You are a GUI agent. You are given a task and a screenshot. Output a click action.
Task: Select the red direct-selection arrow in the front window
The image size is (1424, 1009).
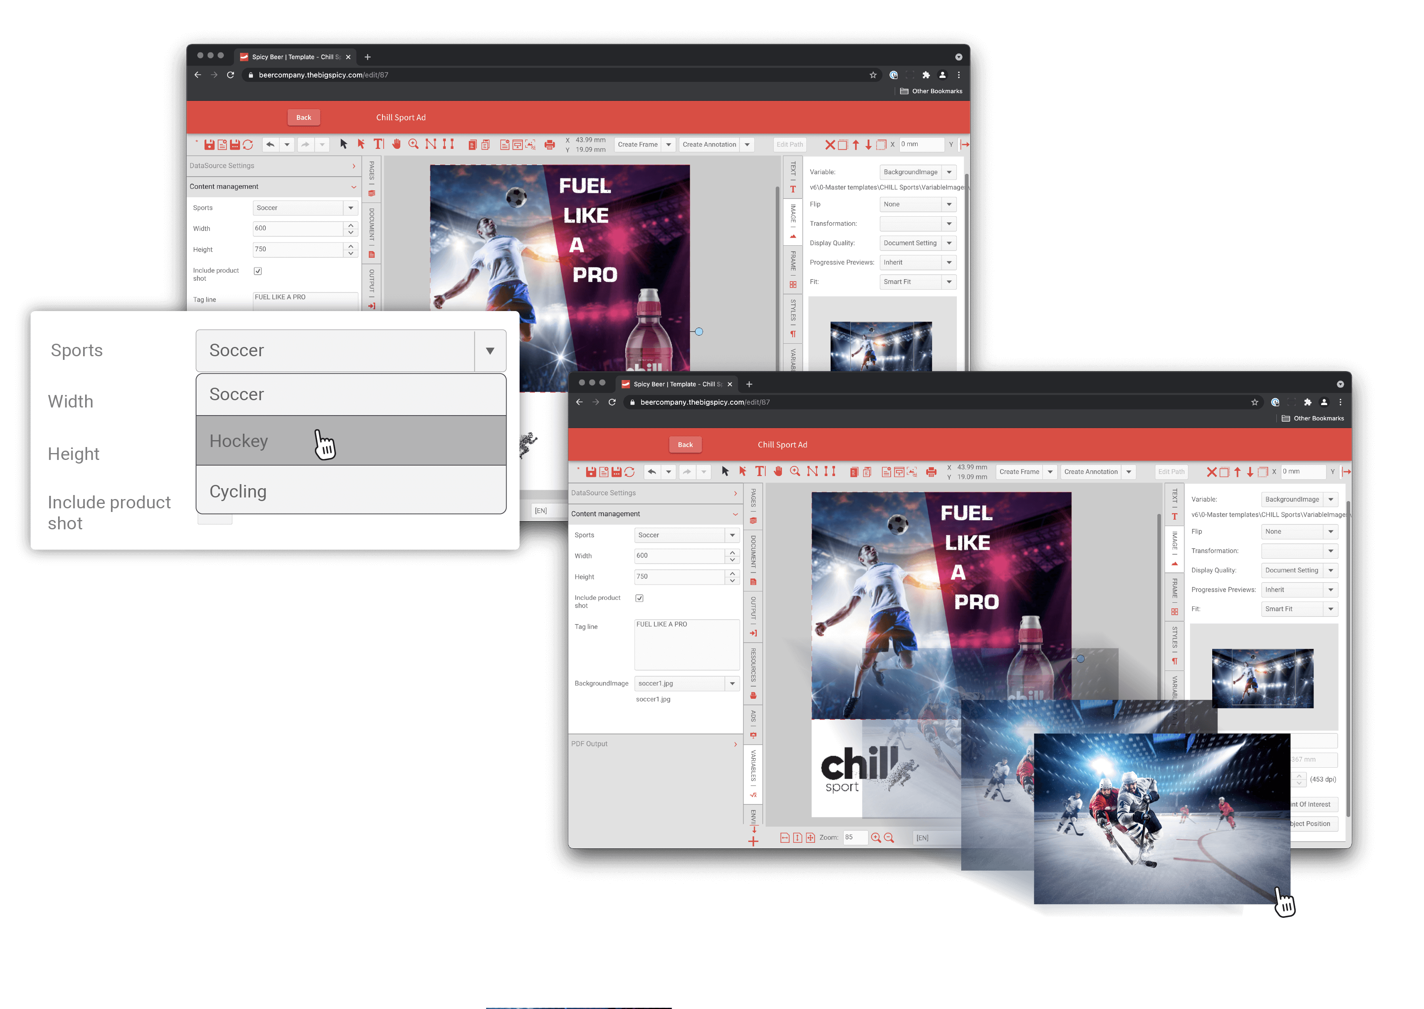(x=742, y=472)
